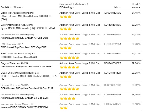The image size is (143, 112).
Task: Click Allianz Euroland Eq. Growth AT crowns rating
Action: [x=69, y=38]
